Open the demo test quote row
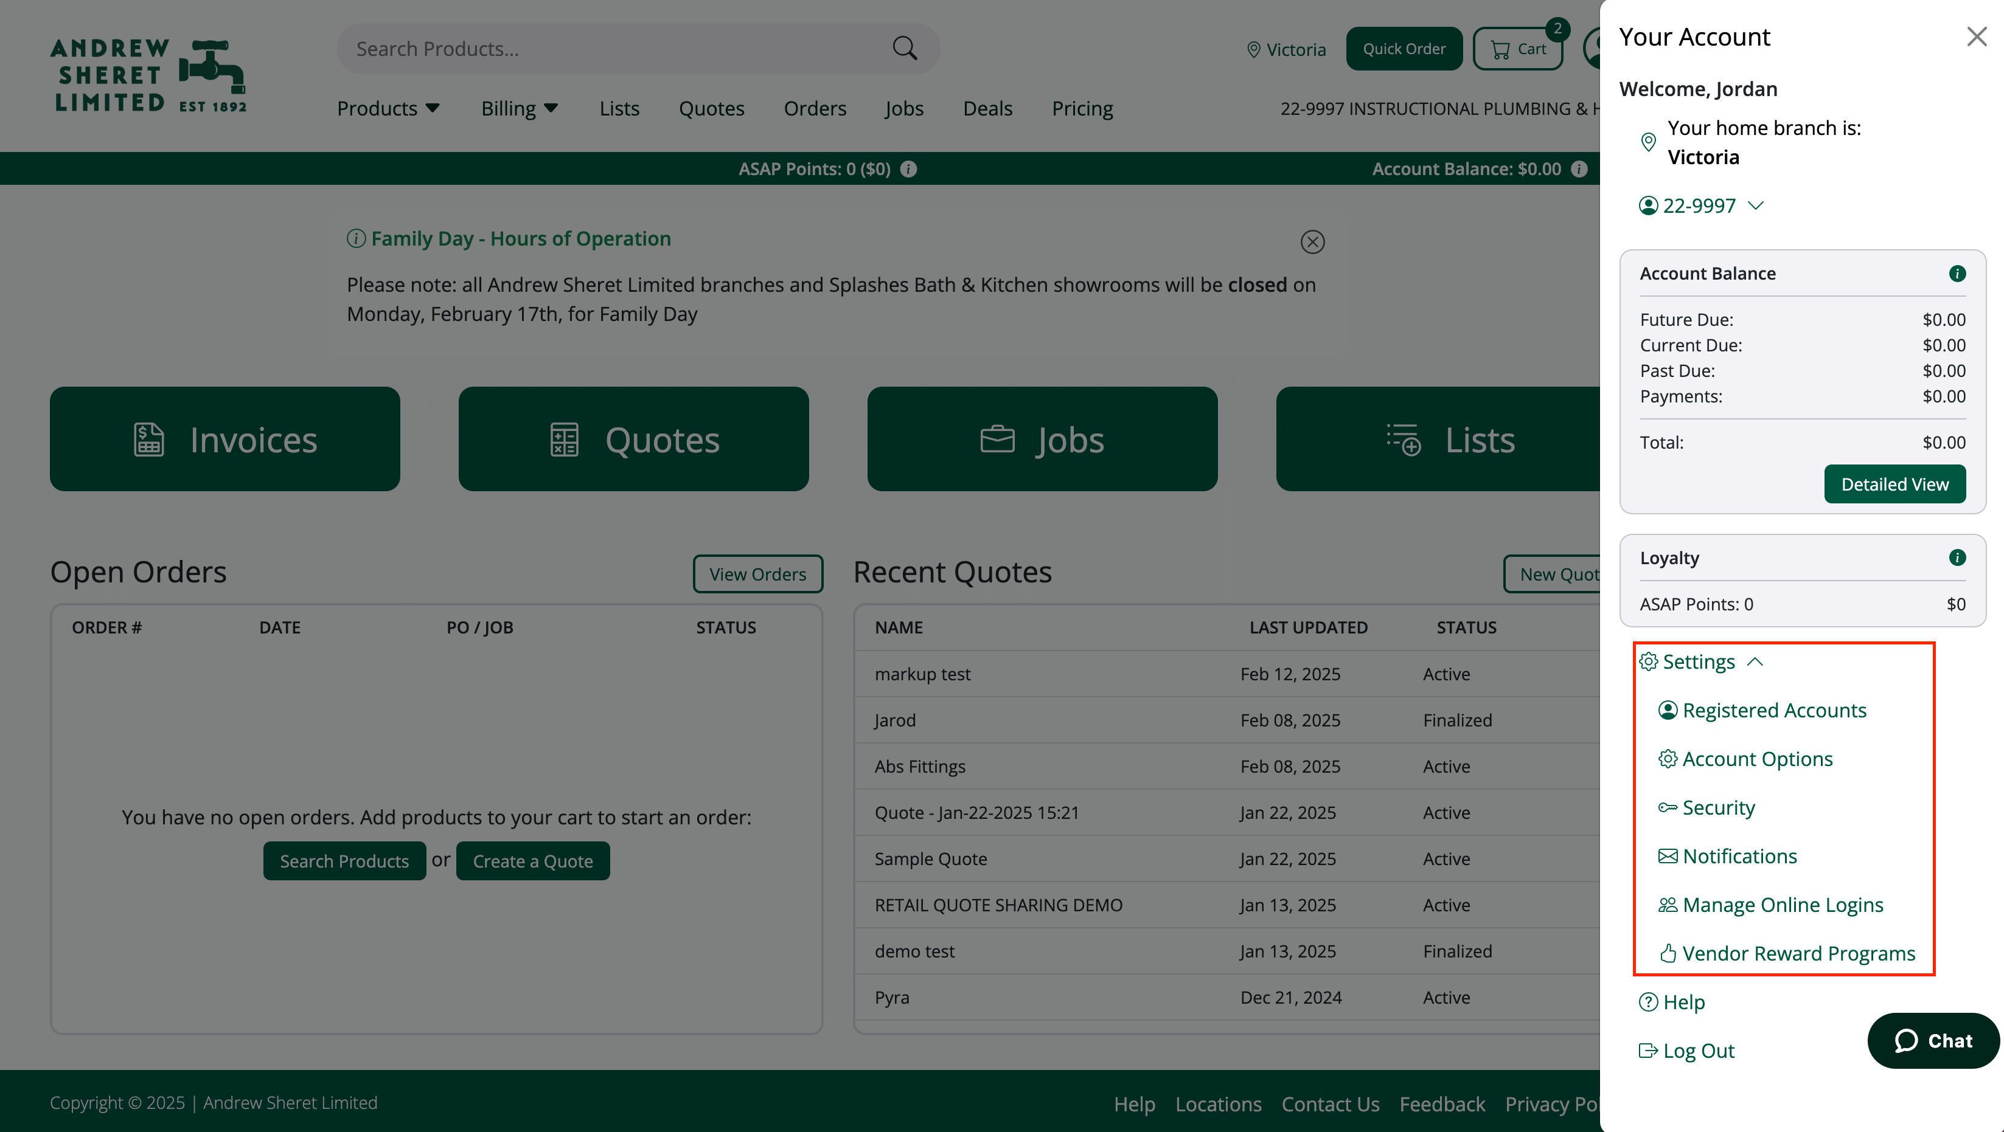The image size is (2004, 1132). (x=1227, y=951)
